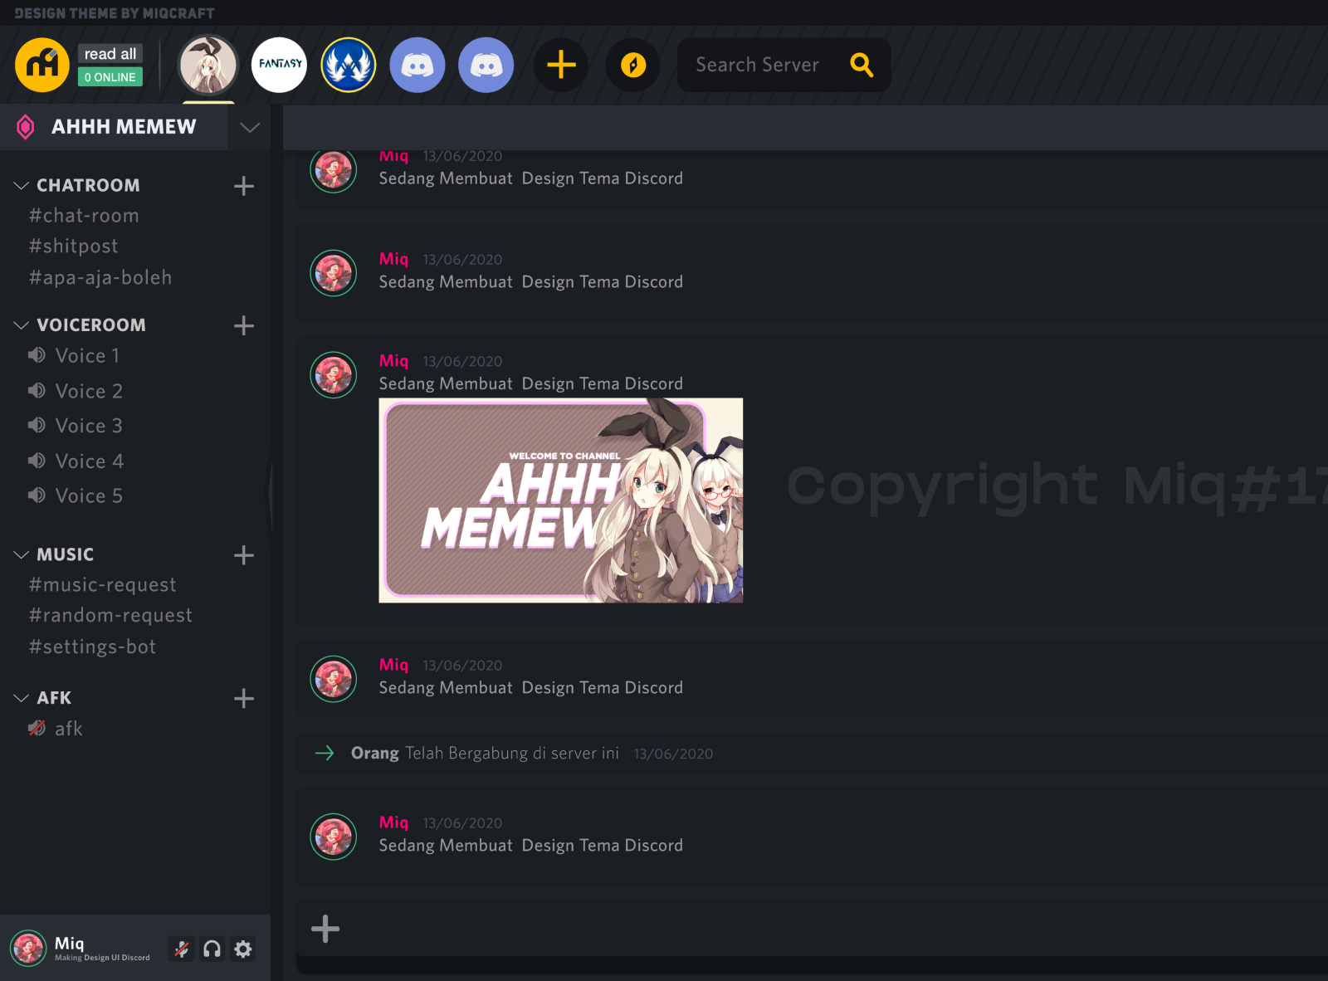Join the afk voice channel
Screen dimensions: 1328x981
[68, 729]
